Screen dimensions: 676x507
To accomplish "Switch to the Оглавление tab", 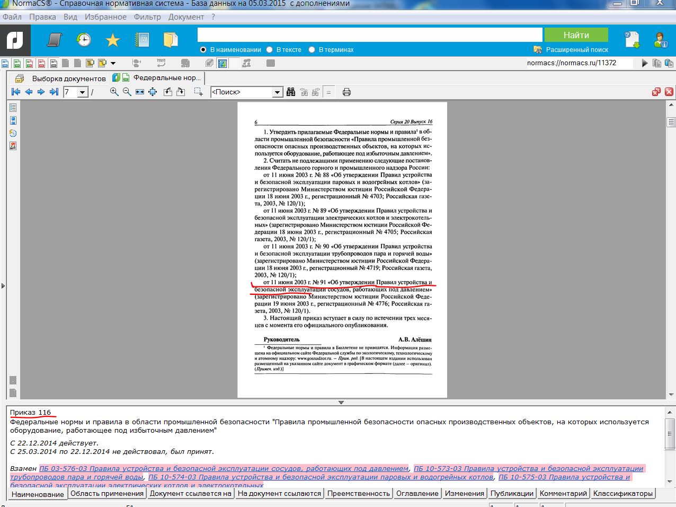I will (x=417, y=493).
